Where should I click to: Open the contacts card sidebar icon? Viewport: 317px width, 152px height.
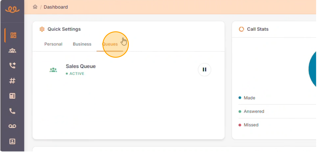pyautogui.click(x=12, y=141)
